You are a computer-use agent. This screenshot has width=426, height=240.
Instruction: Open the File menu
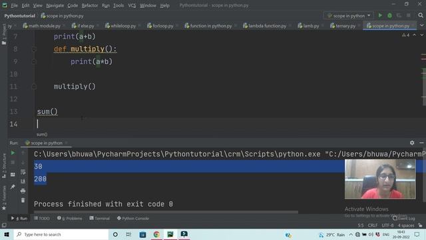point(14,5)
